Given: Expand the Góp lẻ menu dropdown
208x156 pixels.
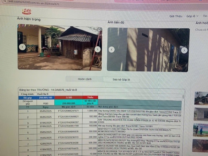Looking at the screenshot, I should pos(192,16).
